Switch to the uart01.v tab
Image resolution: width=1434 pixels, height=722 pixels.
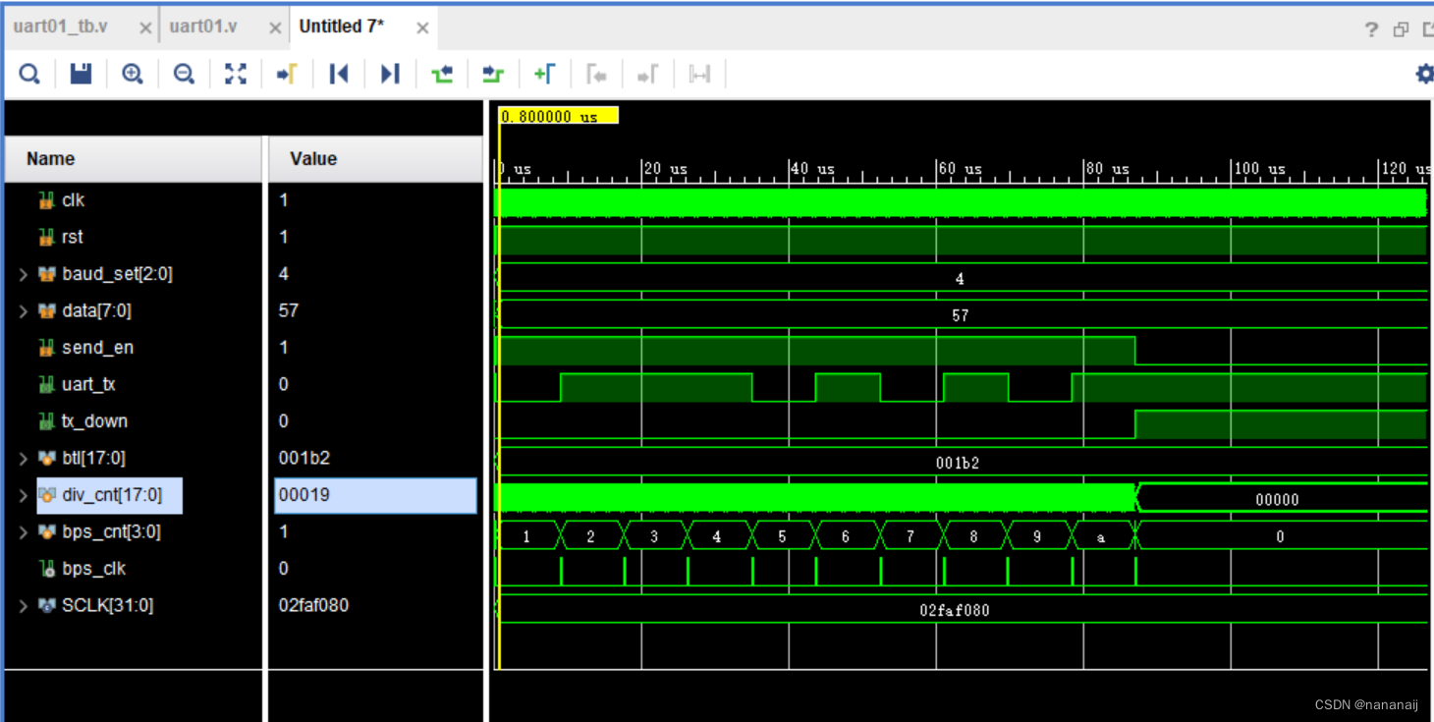tap(202, 27)
